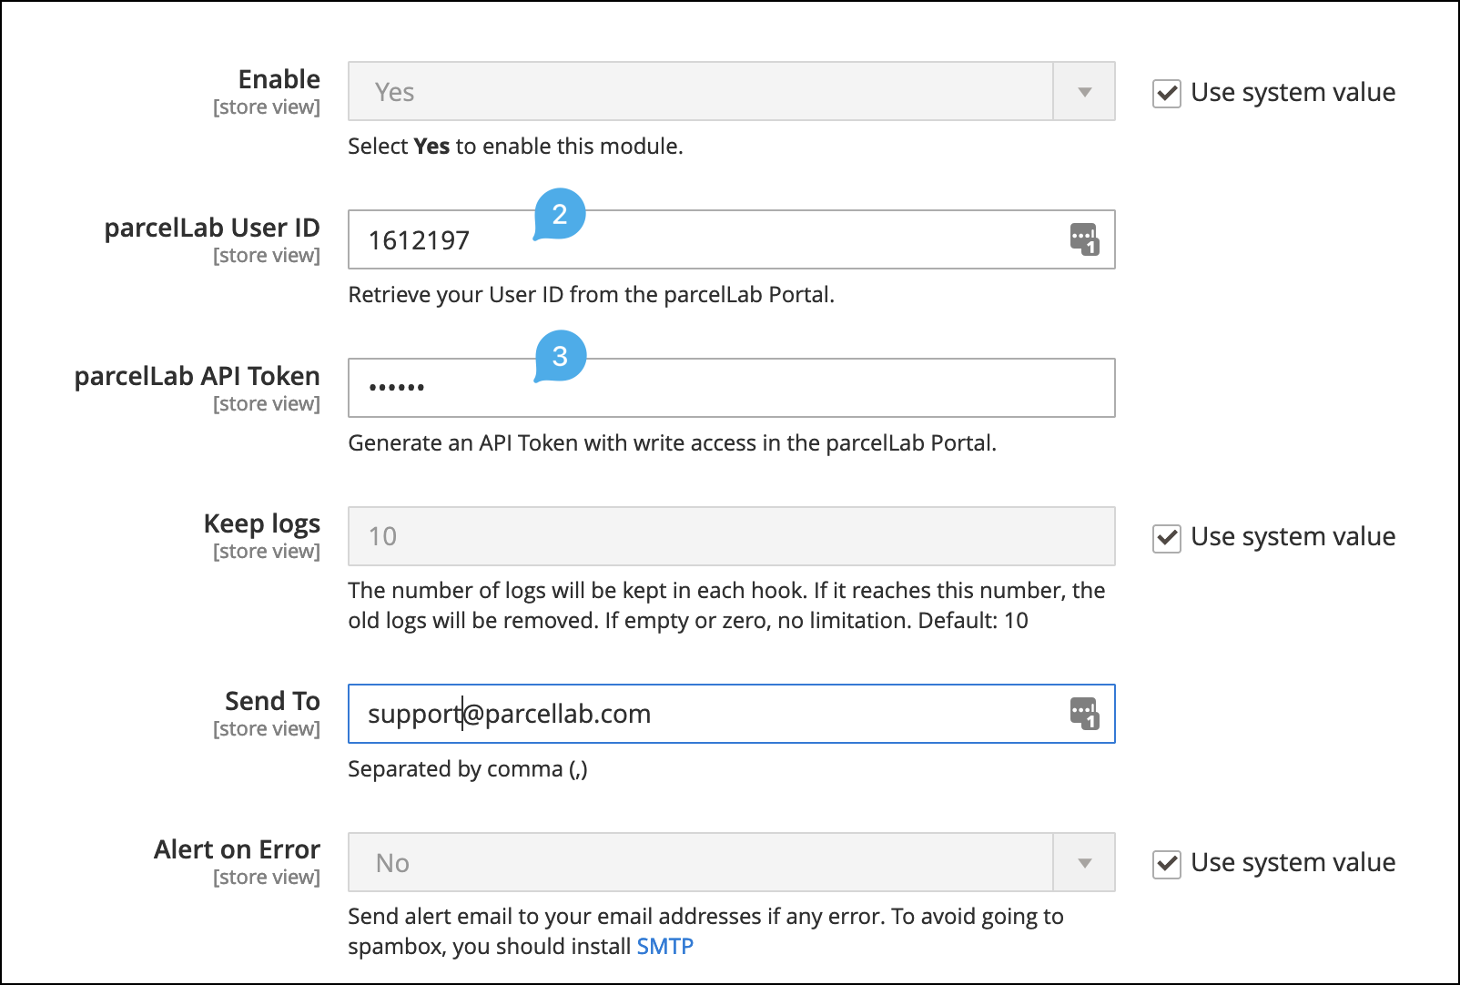Uncheck Use system value for Keep logs
Screen dimensions: 1460x985
pos(1166,537)
